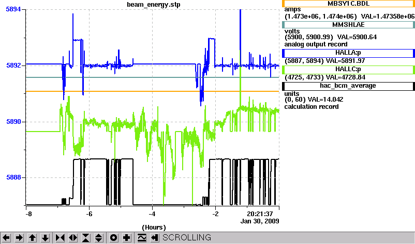Pan the plot left with the left arrow
The image size is (415, 244).
(6, 238)
